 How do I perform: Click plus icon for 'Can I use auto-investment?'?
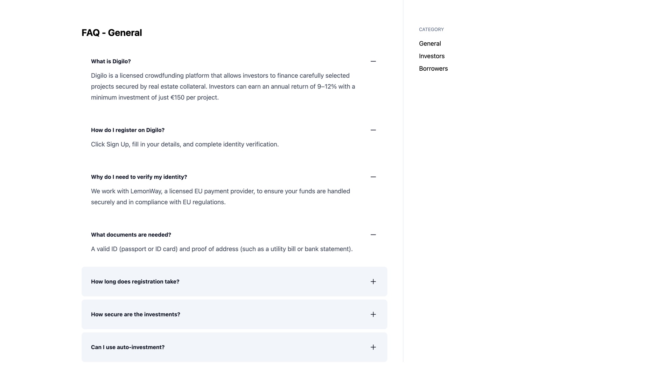tap(373, 347)
